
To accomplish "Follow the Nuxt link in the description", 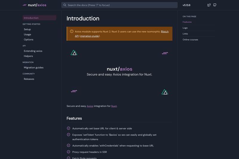I will [114, 106].
